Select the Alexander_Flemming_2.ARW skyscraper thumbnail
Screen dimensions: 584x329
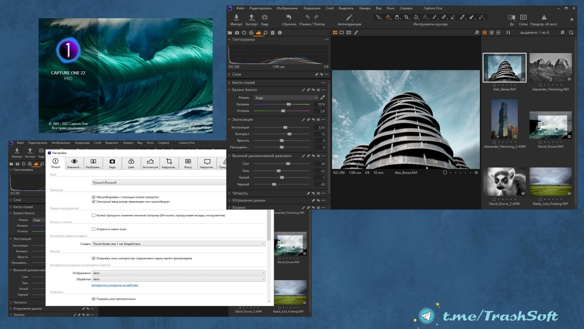click(x=504, y=120)
